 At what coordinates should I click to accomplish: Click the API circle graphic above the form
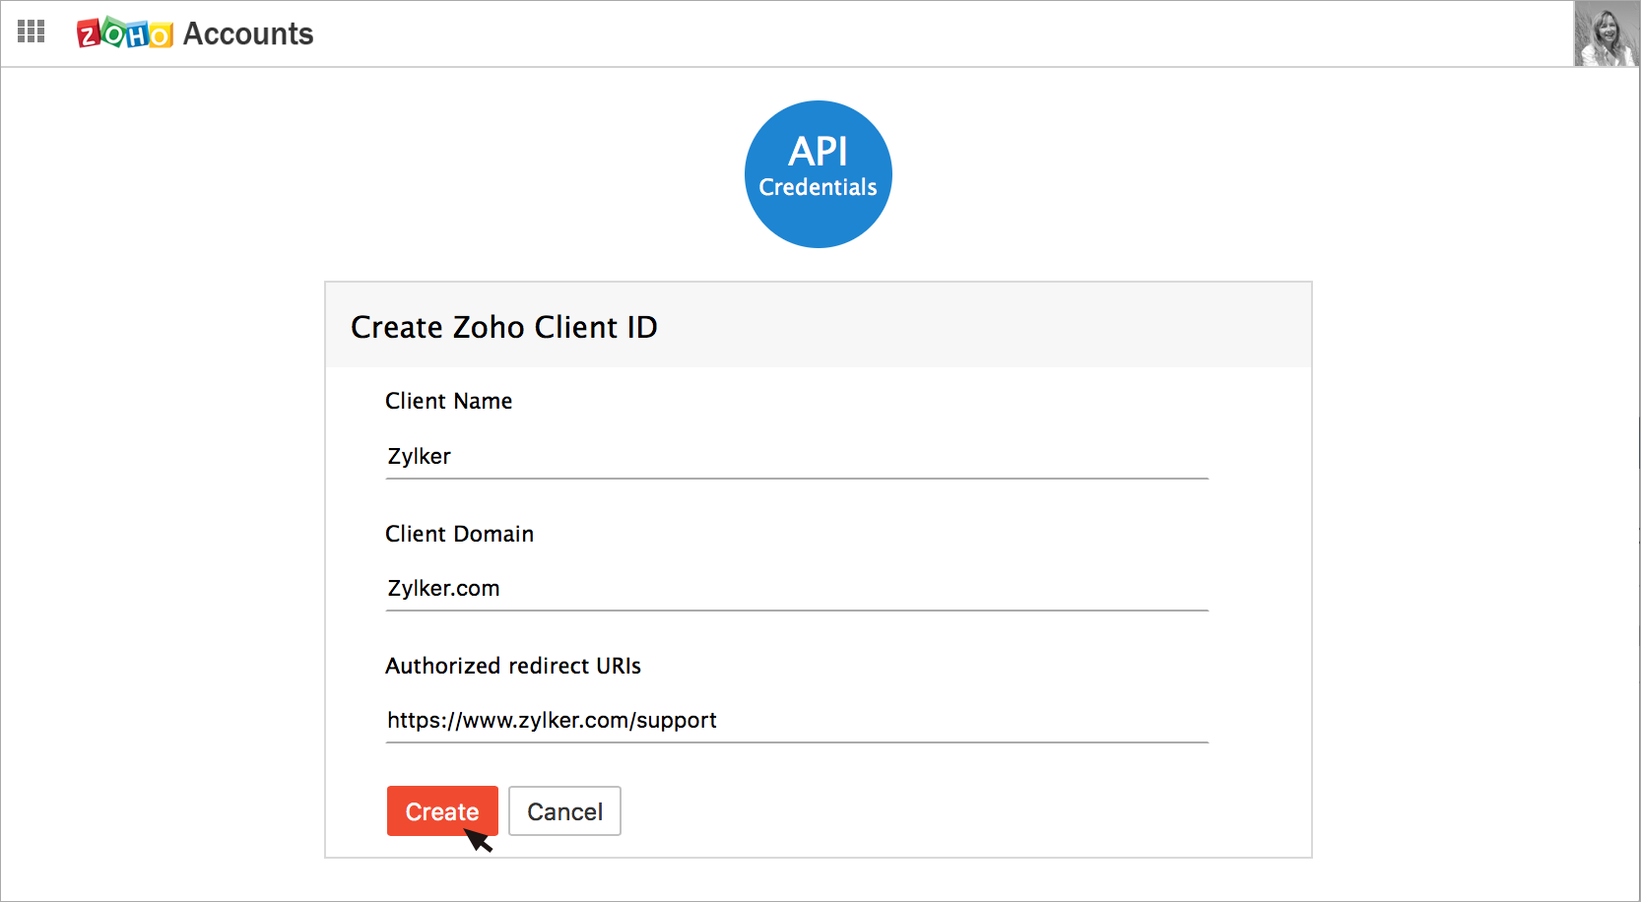(x=818, y=173)
